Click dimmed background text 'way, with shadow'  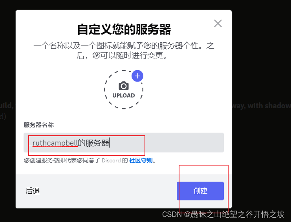coord(261,106)
